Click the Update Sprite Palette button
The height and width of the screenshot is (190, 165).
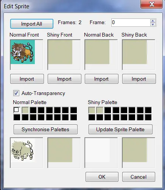(120, 129)
